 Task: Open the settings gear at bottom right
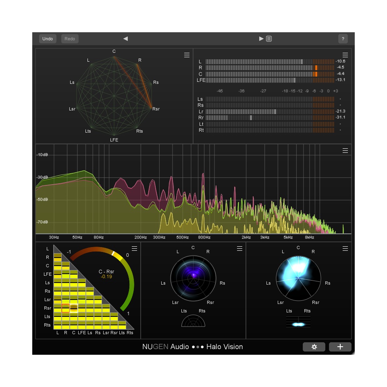pyautogui.click(x=314, y=347)
